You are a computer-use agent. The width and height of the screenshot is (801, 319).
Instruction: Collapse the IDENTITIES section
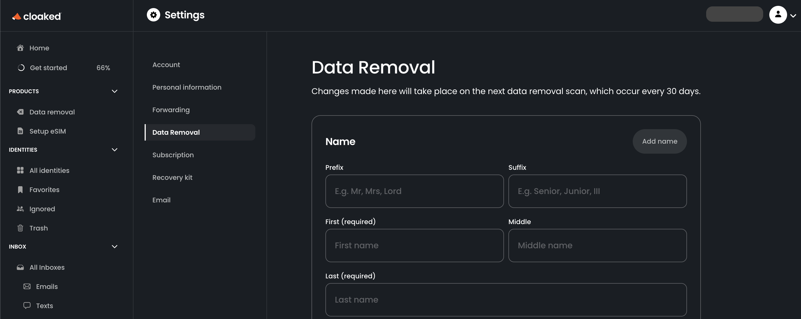pyautogui.click(x=114, y=150)
